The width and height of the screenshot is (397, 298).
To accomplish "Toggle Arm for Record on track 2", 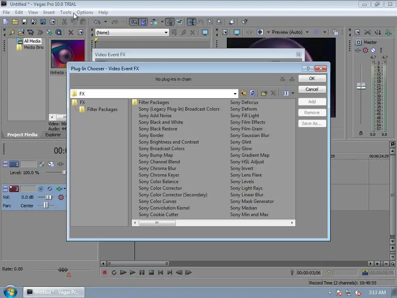I will 40,189.
